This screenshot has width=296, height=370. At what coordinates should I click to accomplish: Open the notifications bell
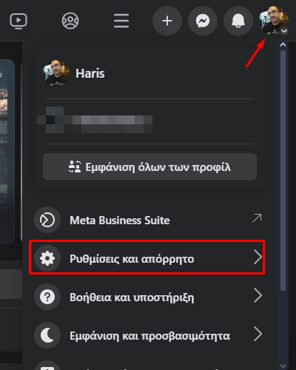pos(238,21)
